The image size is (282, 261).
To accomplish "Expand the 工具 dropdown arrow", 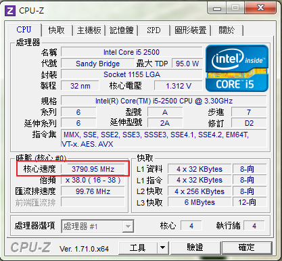I will click(162, 248).
